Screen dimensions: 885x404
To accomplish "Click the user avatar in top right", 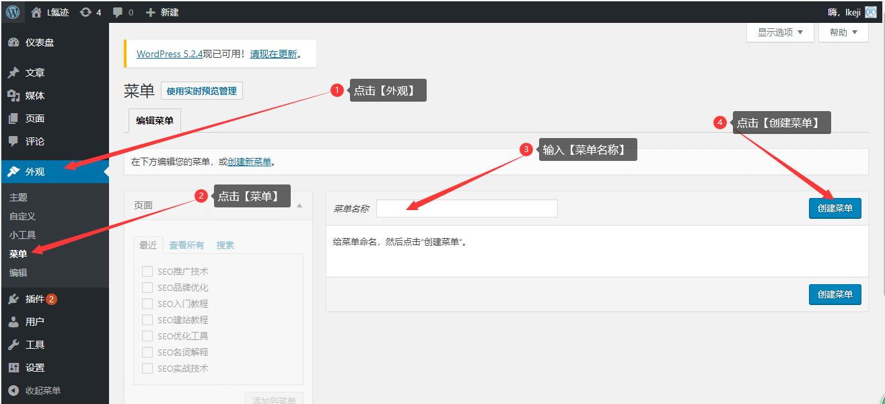I will 871,12.
